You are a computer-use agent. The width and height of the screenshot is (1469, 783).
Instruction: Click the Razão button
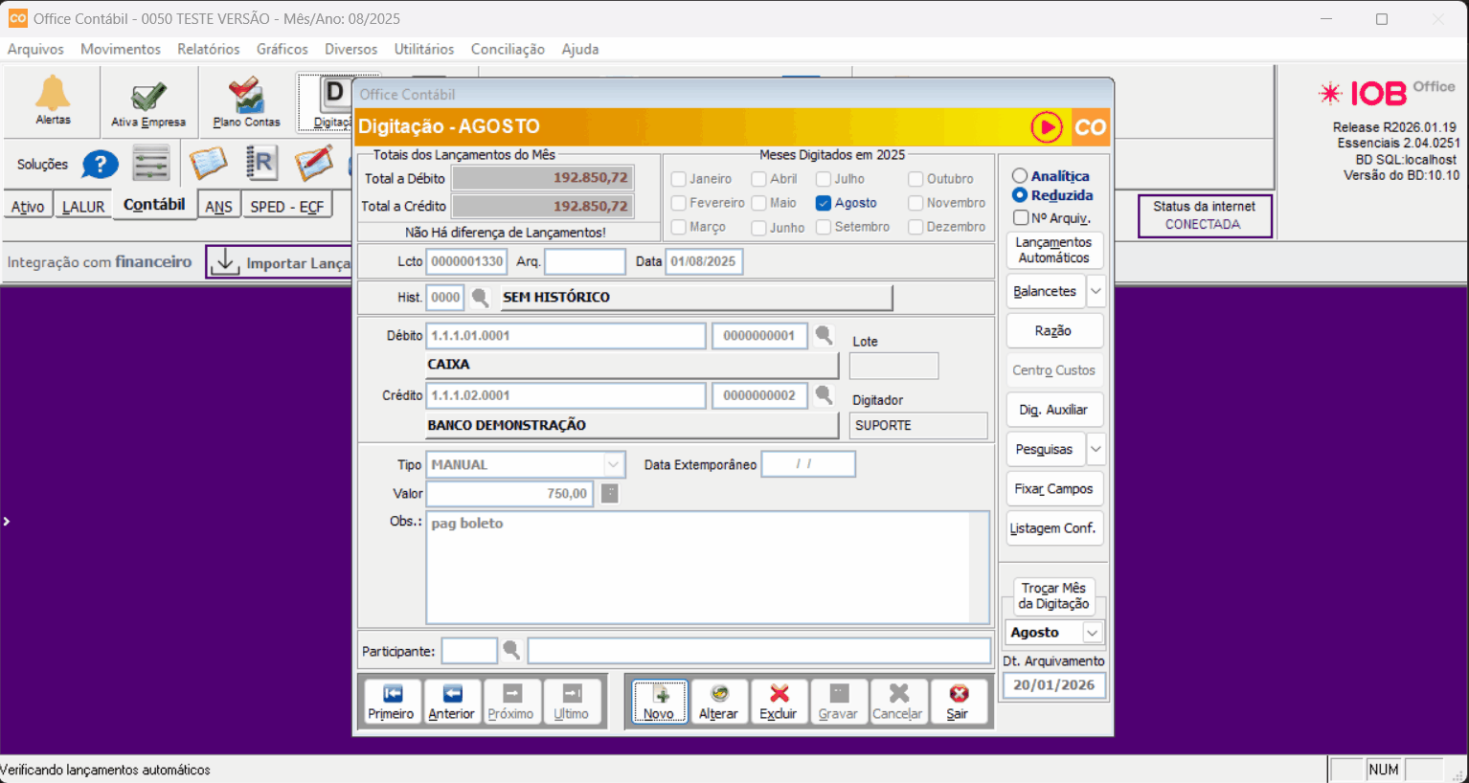pos(1053,330)
